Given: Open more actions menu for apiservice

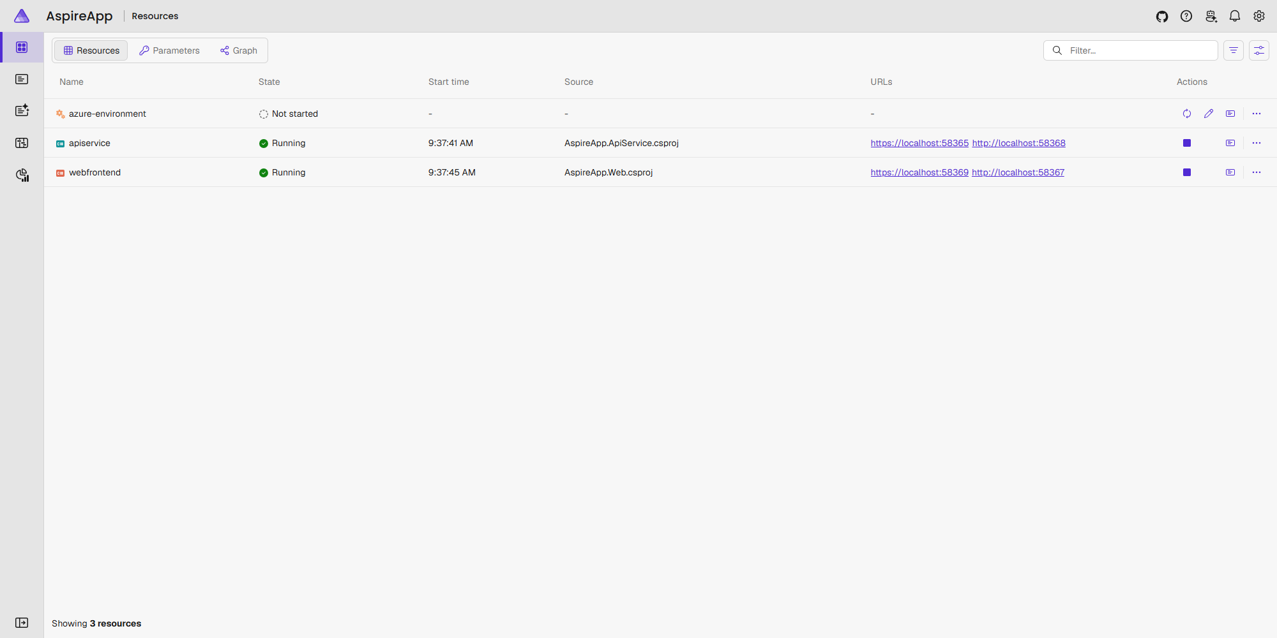Looking at the screenshot, I should [x=1257, y=143].
